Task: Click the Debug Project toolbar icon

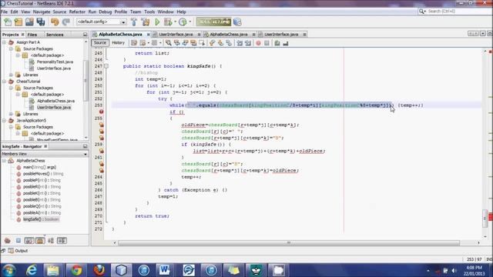Action: (x=168, y=22)
